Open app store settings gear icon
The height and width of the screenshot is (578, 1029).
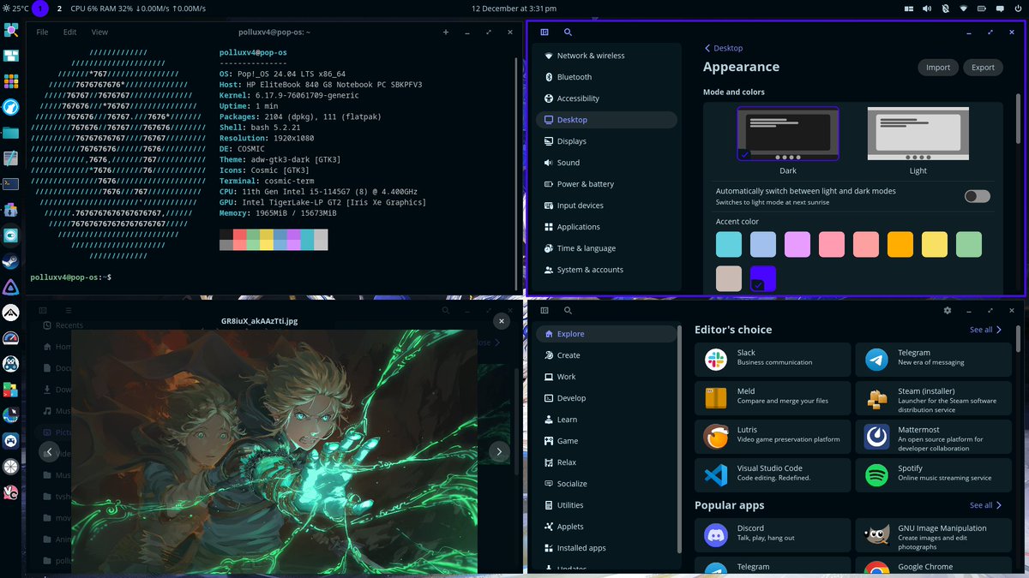pos(948,311)
